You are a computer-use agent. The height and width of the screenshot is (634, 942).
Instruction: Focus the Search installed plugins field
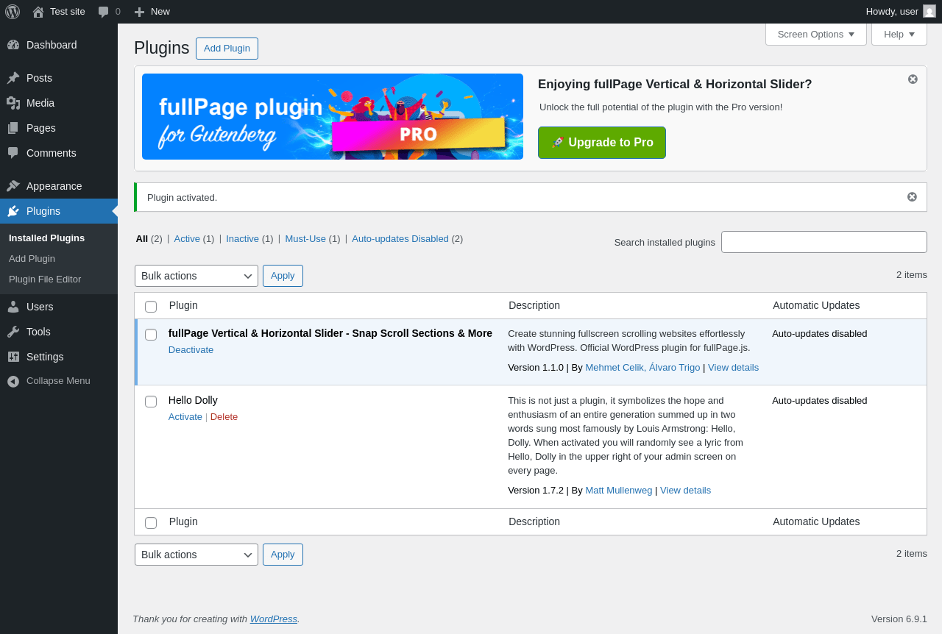tap(824, 242)
